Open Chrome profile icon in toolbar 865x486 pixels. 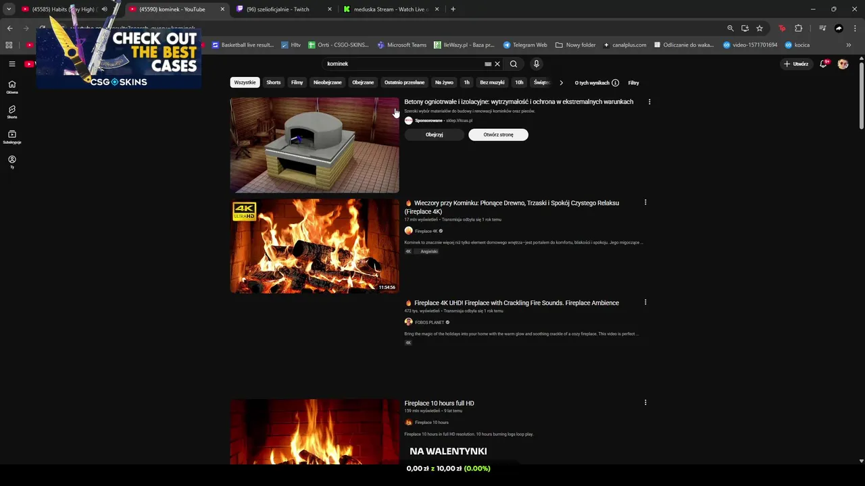839,28
